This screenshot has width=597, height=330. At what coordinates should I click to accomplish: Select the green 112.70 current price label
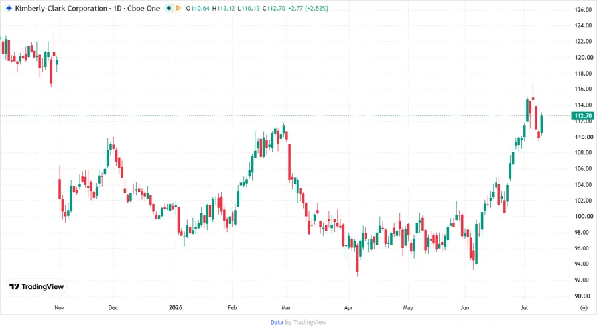(x=583, y=115)
